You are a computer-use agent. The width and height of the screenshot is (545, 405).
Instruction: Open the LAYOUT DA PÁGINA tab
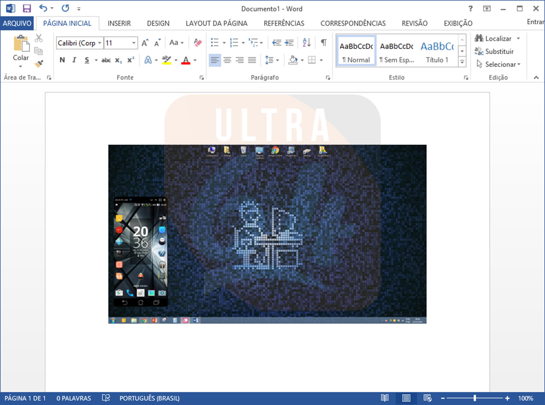[x=216, y=23]
